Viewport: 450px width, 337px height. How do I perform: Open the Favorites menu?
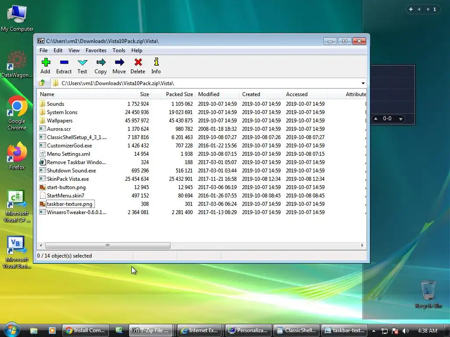96,50
